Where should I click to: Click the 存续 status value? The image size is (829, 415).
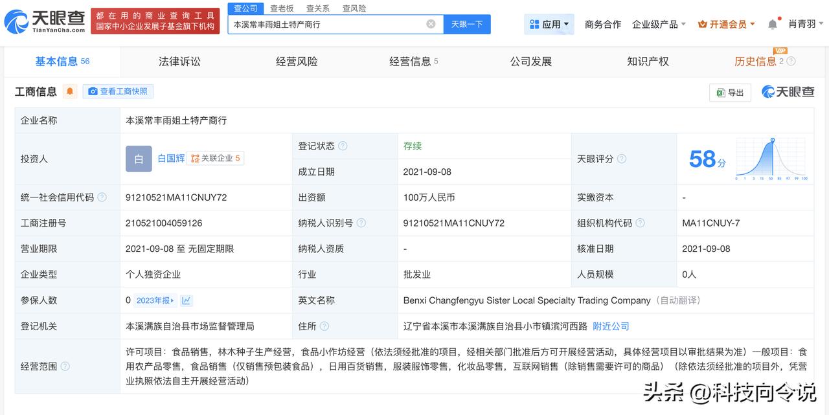coord(413,146)
